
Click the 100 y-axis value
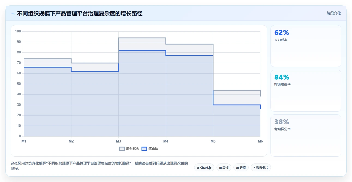18,31
